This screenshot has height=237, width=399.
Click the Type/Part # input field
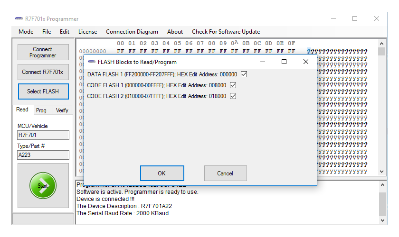[43, 155]
